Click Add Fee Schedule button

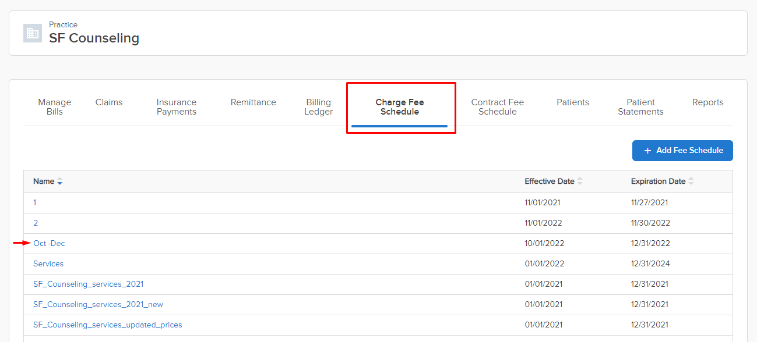[x=682, y=151]
